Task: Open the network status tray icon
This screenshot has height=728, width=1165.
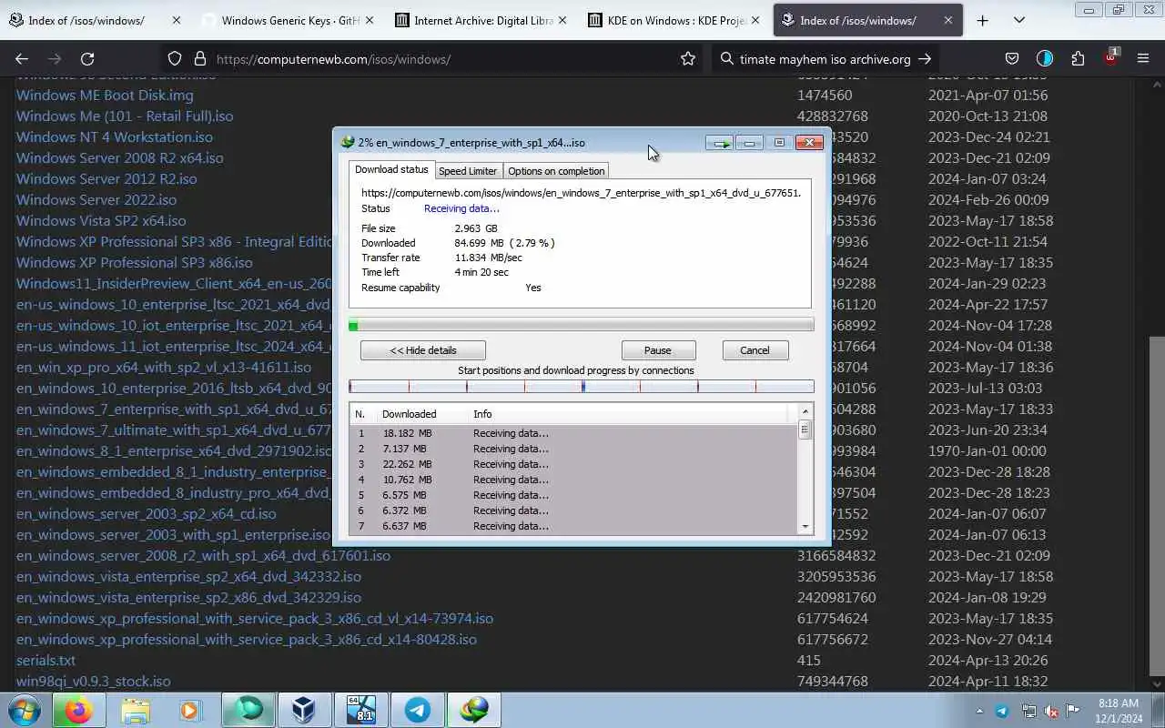Action: [1028, 711]
